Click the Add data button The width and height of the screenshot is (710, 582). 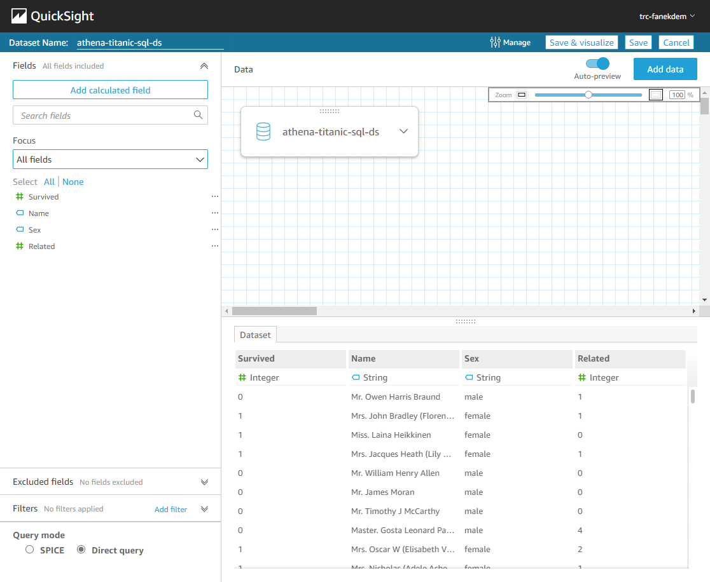point(665,69)
